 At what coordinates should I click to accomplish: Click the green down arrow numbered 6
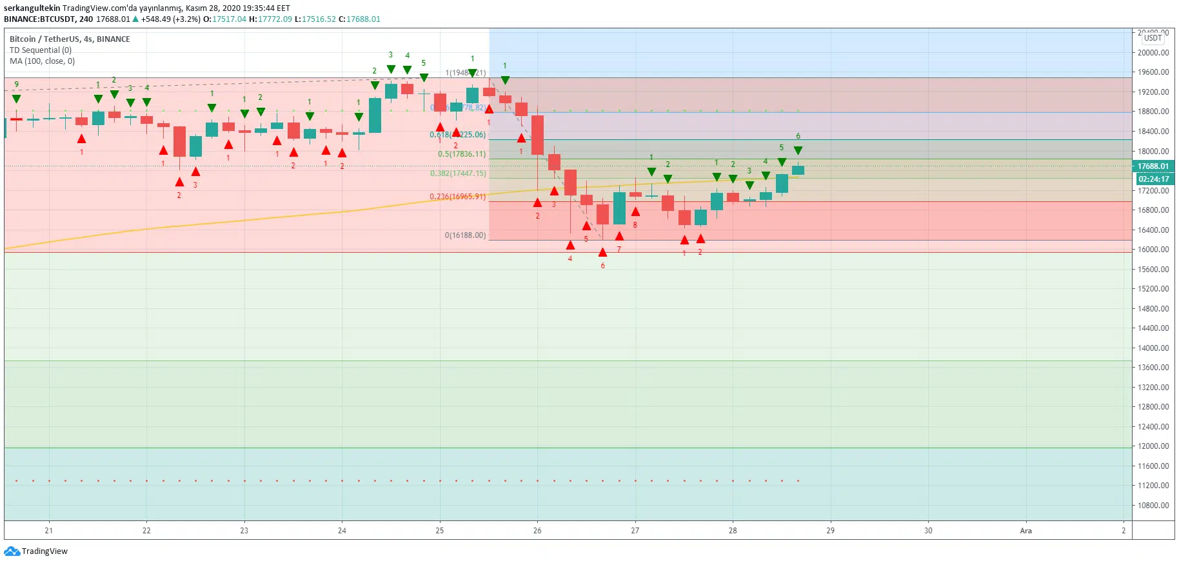[x=798, y=150]
